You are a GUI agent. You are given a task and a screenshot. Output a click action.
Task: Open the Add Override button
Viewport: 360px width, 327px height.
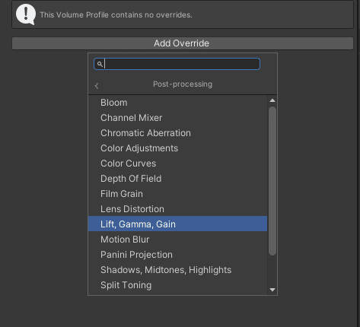coord(183,43)
